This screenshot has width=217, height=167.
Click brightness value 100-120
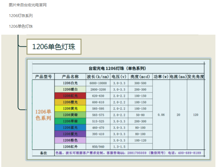[x=140, y=141]
